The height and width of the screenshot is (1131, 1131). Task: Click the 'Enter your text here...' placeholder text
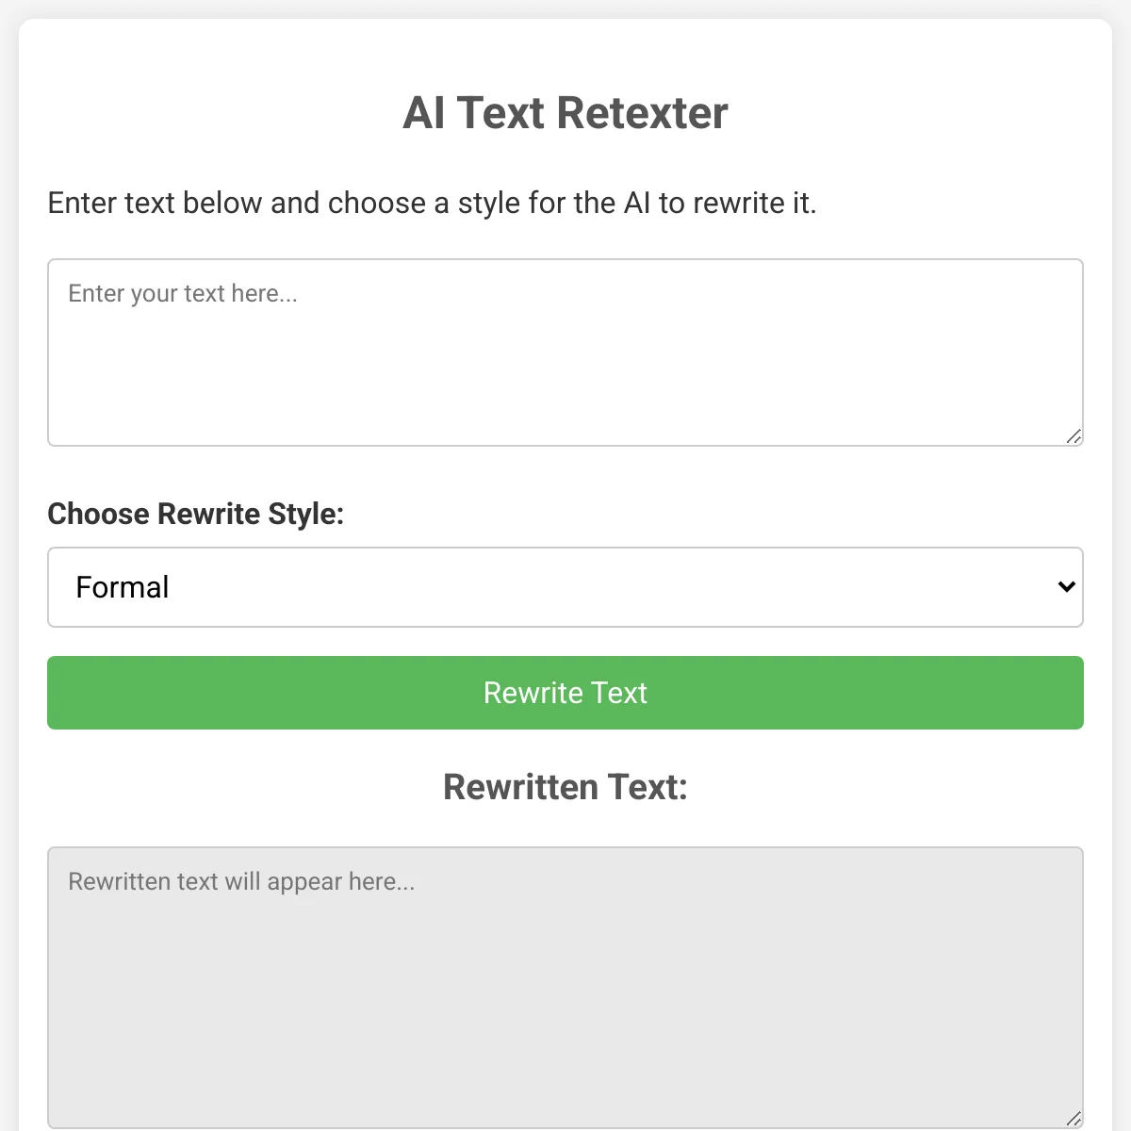(183, 294)
